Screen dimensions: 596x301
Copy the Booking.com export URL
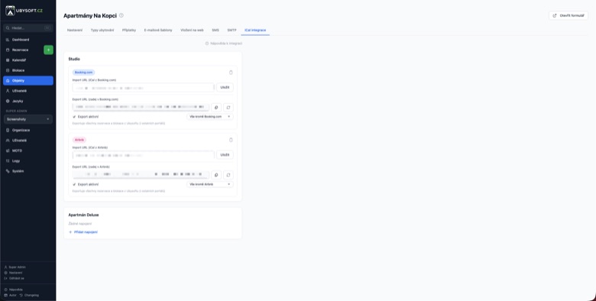[x=216, y=108]
